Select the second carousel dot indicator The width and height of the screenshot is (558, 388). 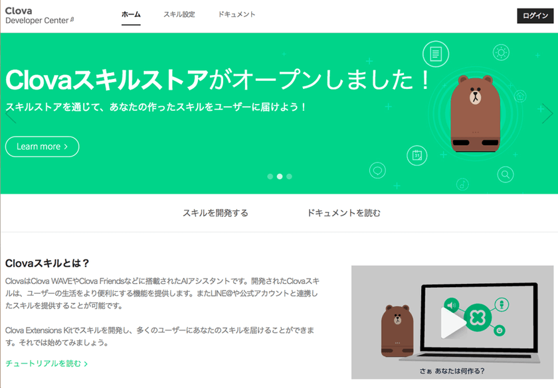tap(280, 176)
